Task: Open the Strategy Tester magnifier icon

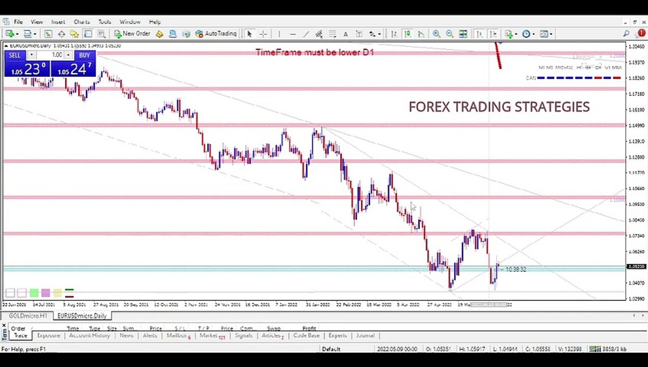Action: [x=101, y=34]
